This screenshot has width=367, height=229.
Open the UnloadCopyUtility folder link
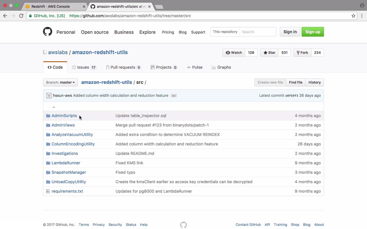69,182
